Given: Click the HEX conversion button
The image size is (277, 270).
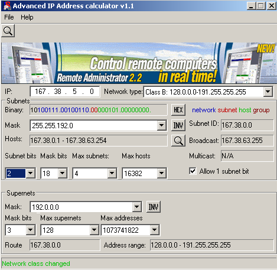Looking at the screenshot, I should pos(178,110).
